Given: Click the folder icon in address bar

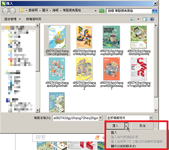Looking at the screenshot, I should (x=22, y=10).
